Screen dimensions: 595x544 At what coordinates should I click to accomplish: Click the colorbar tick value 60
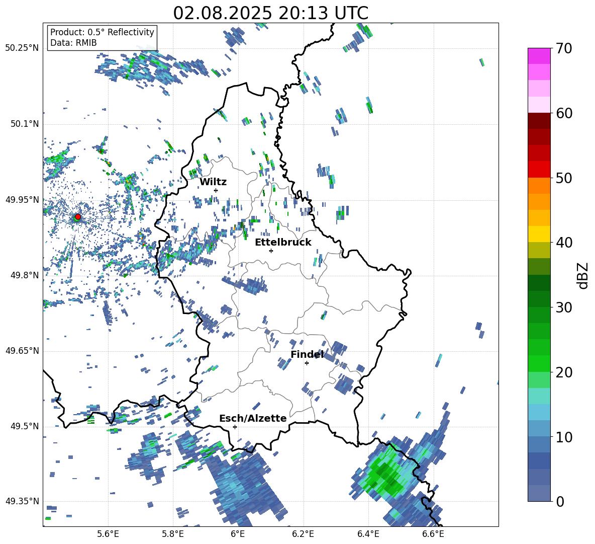564,113
